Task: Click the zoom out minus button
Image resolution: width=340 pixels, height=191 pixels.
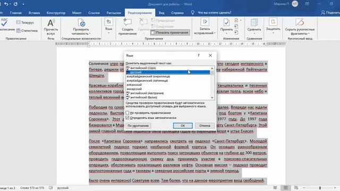Action: [304, 188]
